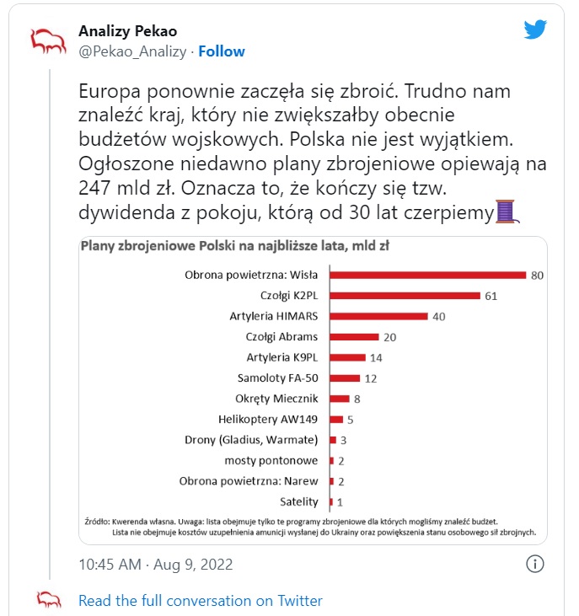Viewport: 579px width, 616px height.
Task: Select the red Wisła bar valued 80
Action: click(427, 275)
